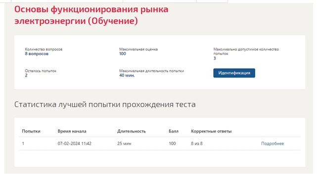
Task: Click the start time 07-02-2024 11:42
Action: (74, 144)
